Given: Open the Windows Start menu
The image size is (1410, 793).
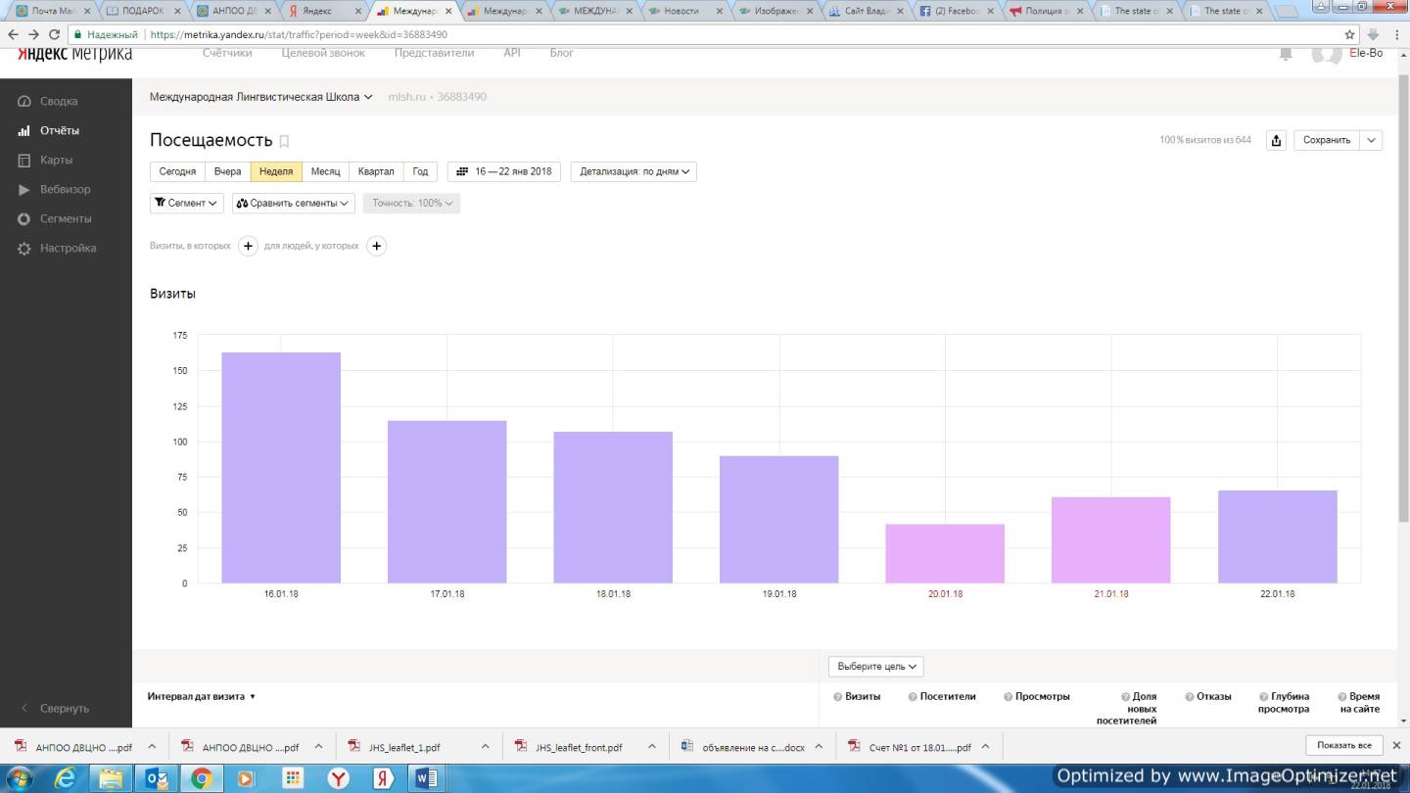Looking at the screenshot, I should (x=20, y=778).
